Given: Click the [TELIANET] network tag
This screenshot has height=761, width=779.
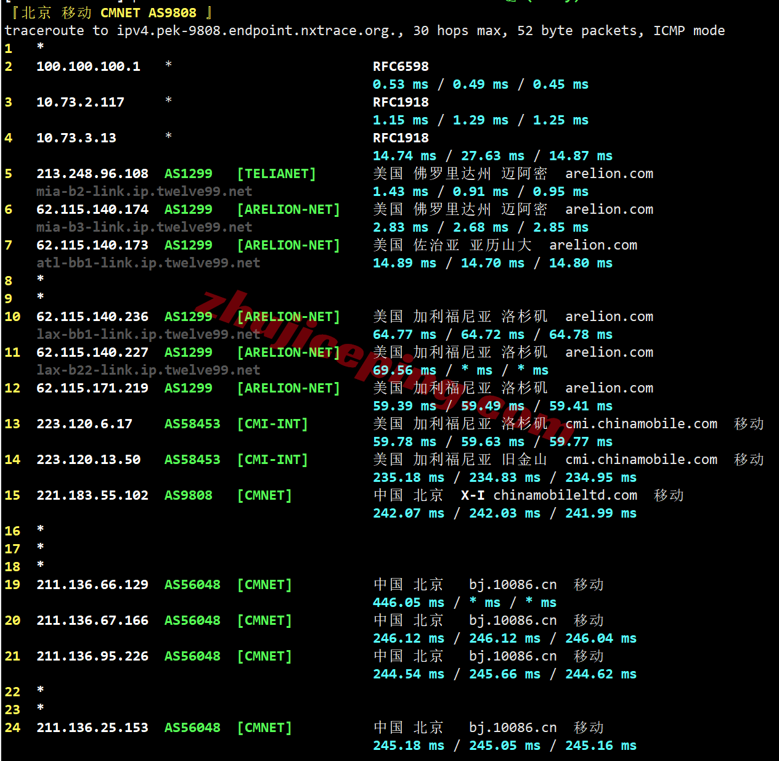Looking at the screenshot, I should point(277,174).
